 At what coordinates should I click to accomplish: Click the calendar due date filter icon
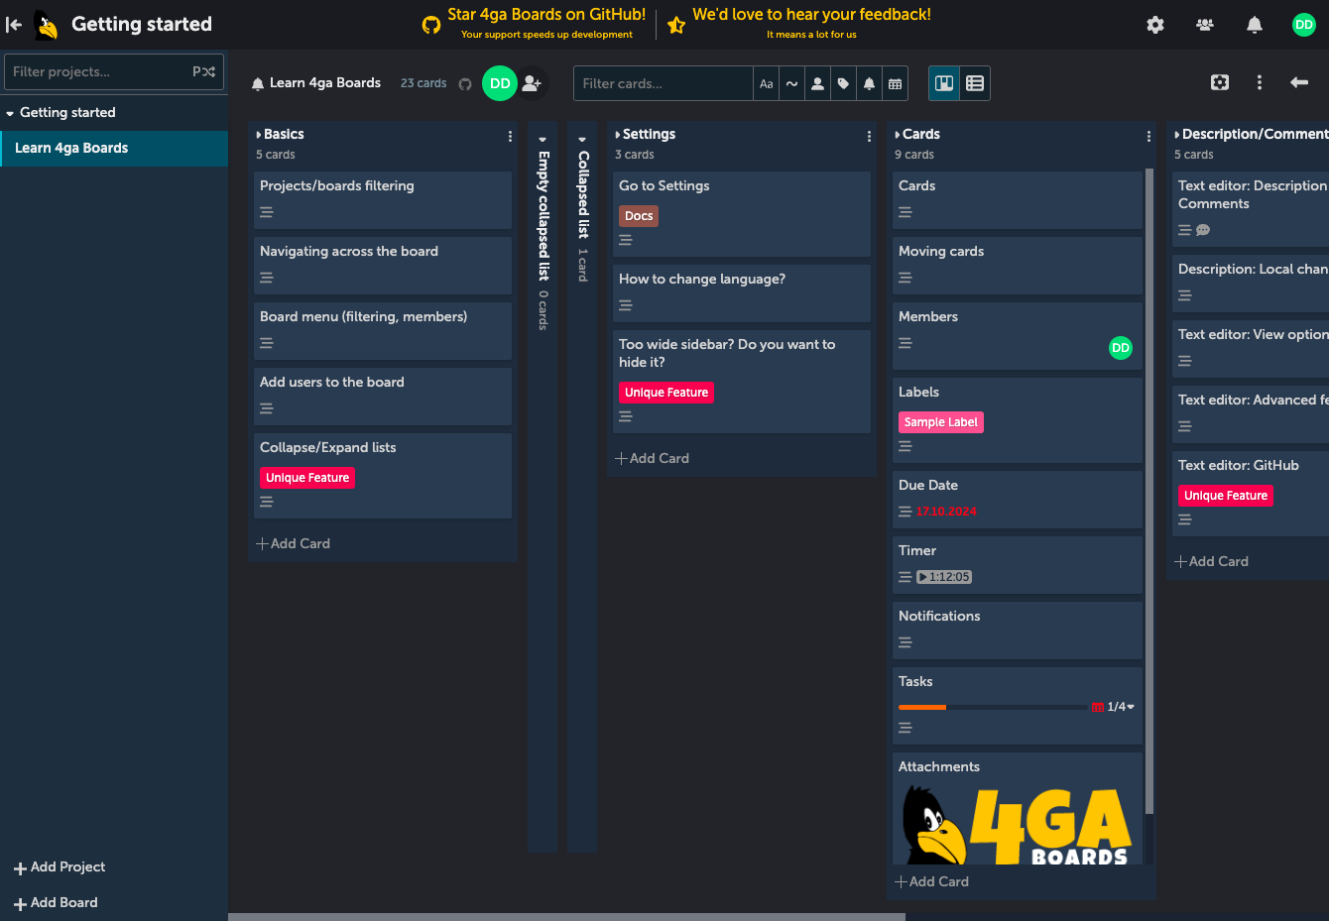coord(895,83)
